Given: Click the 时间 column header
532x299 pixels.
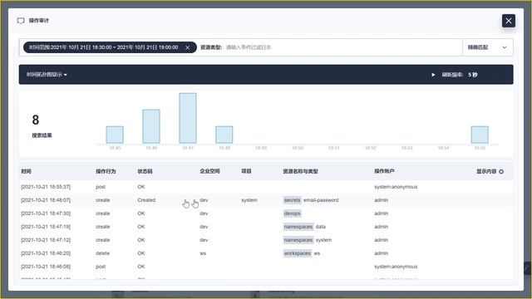Looking at the screenshot, I should pyautogui.click(x=26, y=172).
